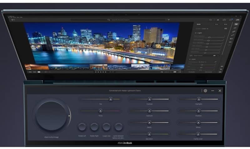Click the Contrast slider on the ScreenPad
Viewport: 250px width, 149px height.
click(149, 99)
